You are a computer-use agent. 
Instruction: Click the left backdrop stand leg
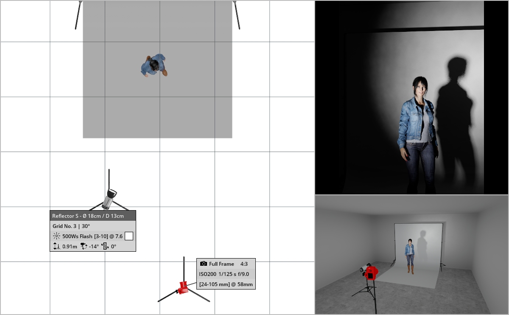coord(78,16)
